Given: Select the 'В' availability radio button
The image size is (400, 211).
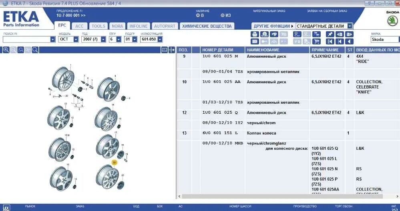Looking at the screenshot, I should coord(198,15).
